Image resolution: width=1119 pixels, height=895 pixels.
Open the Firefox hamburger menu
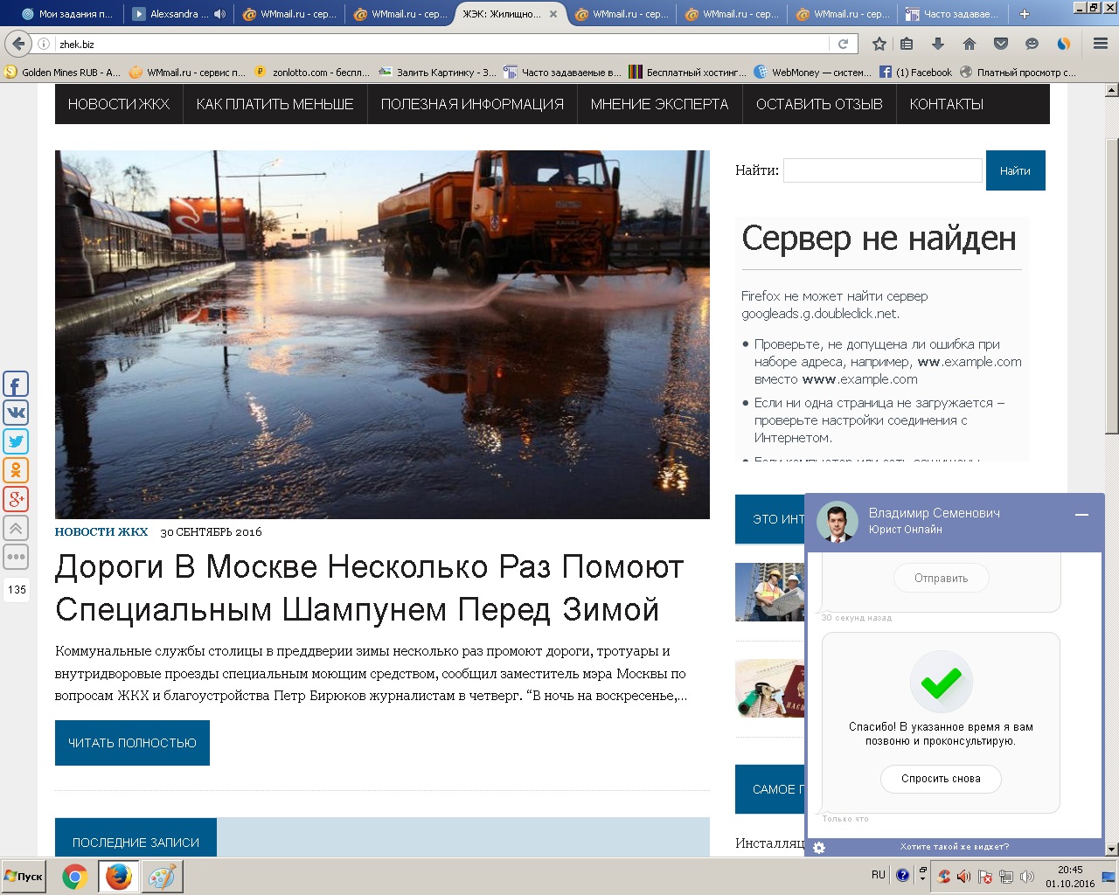[1101, 44]
